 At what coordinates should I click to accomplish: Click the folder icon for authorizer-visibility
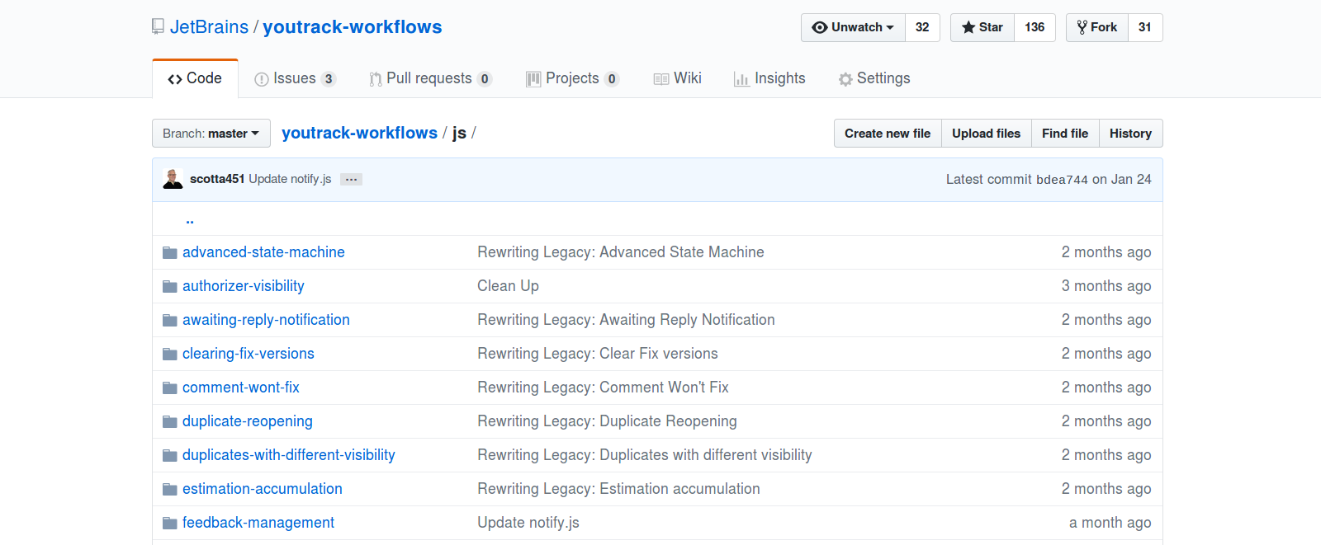click(x=170, y=286)
